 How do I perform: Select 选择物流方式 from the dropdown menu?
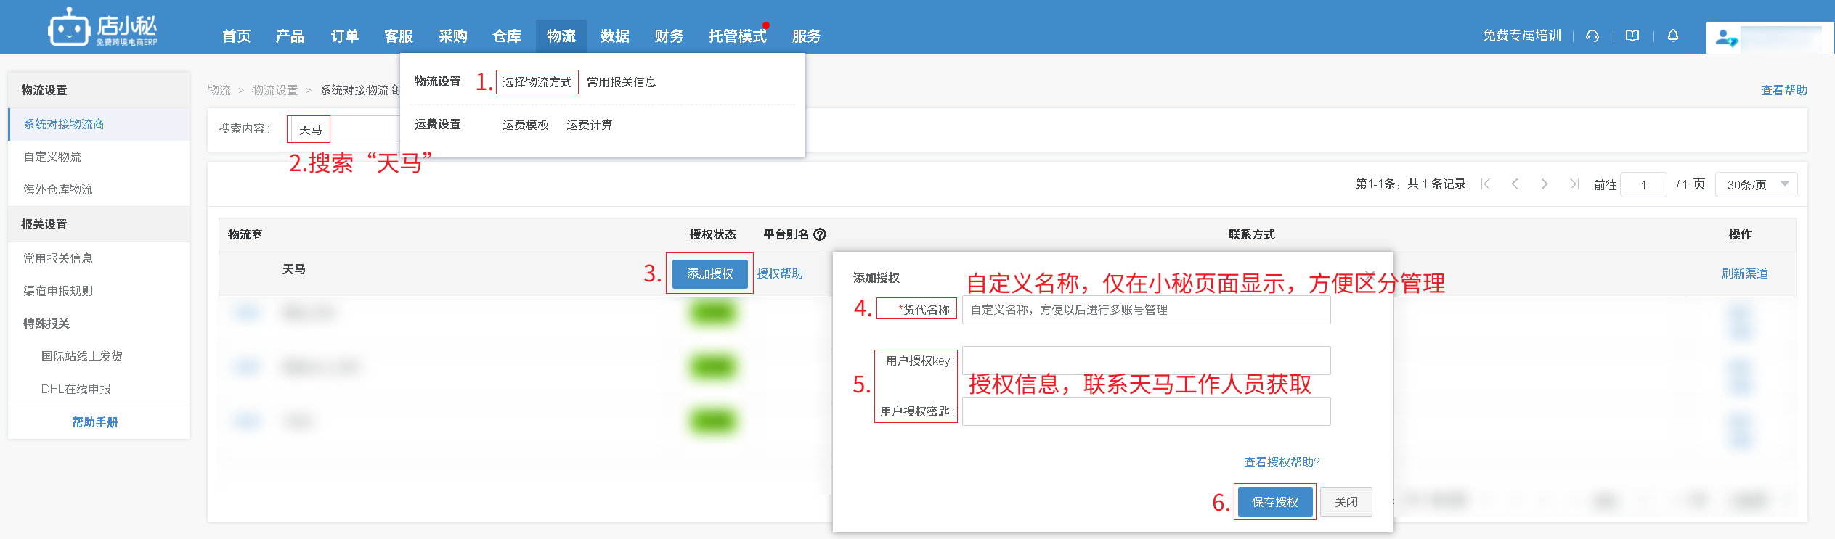(537, 82)
